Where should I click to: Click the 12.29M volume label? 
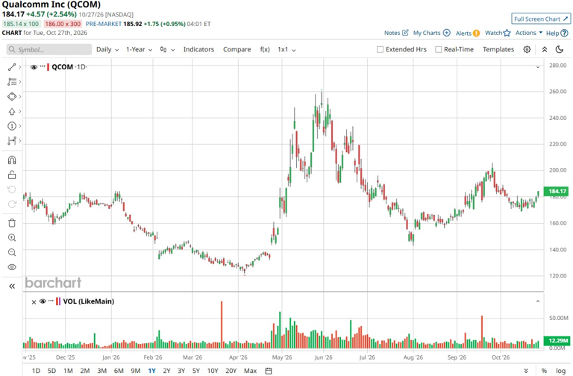[557, 340]
